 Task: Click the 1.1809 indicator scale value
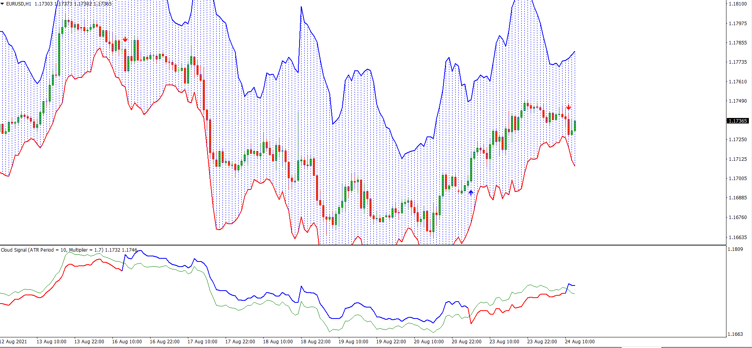[x=735, y=249]
